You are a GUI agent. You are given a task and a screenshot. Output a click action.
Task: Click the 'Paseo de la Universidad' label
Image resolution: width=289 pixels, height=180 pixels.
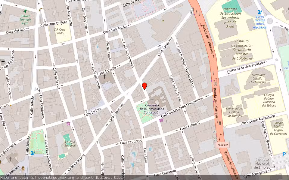[x=245, y=67]
